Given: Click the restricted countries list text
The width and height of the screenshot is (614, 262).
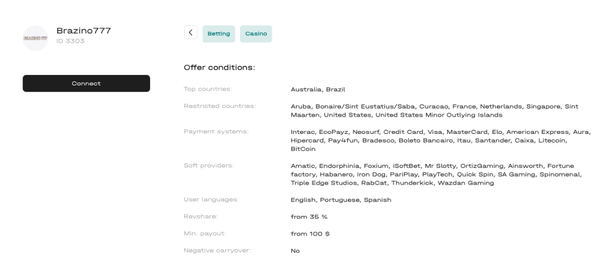Looking at the screenshot, I should tap(435, 110).
